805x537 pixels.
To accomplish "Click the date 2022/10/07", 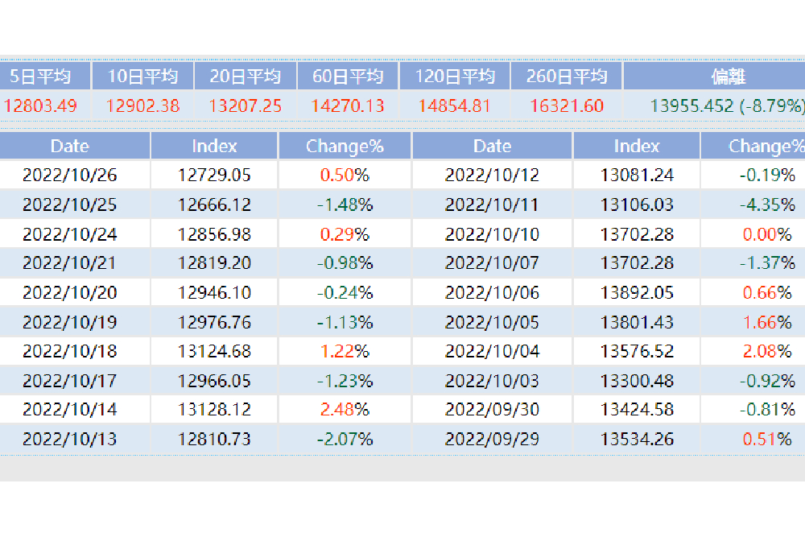I will (x=492, y=262).
